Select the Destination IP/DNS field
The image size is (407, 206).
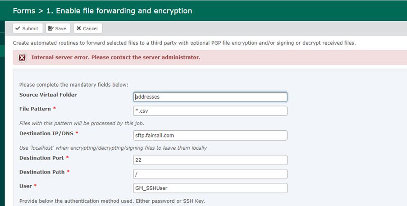coord(210,135)
